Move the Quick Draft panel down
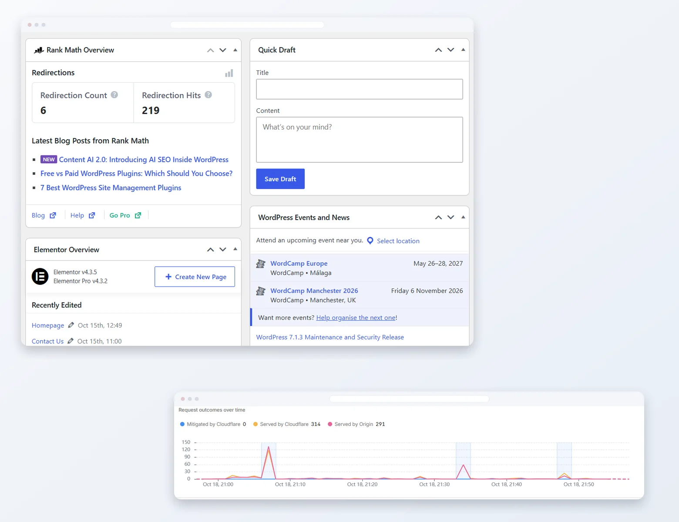This screenshot has height=522, width=679. coord(451,50)
